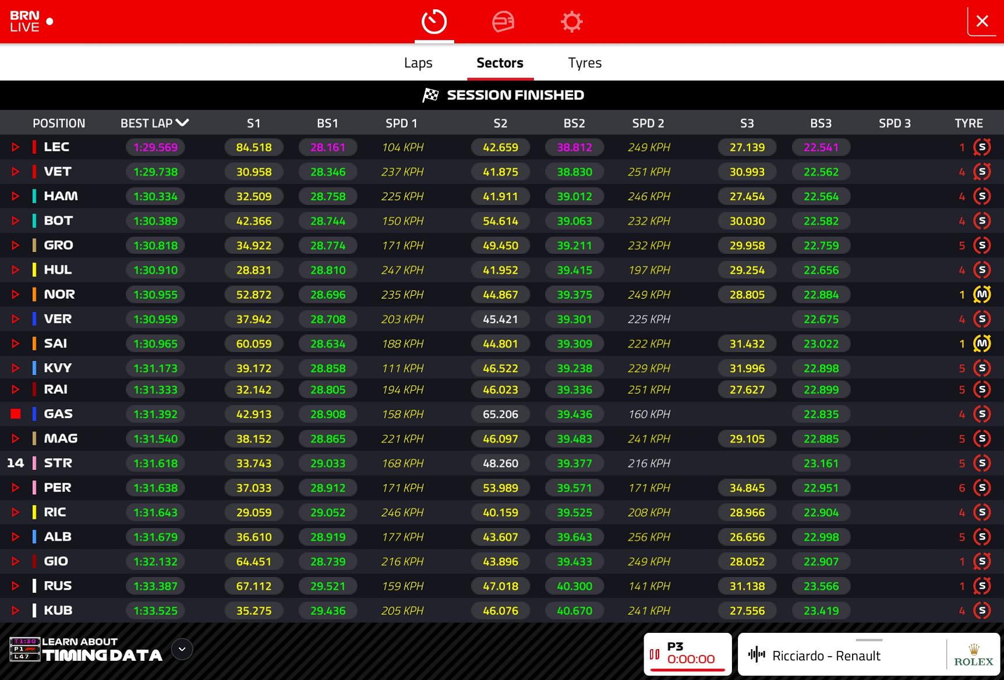The width and height of the screenshot is (1004, 680).
Task: Click the SPD 1 column header
Action: pos(401,123)
